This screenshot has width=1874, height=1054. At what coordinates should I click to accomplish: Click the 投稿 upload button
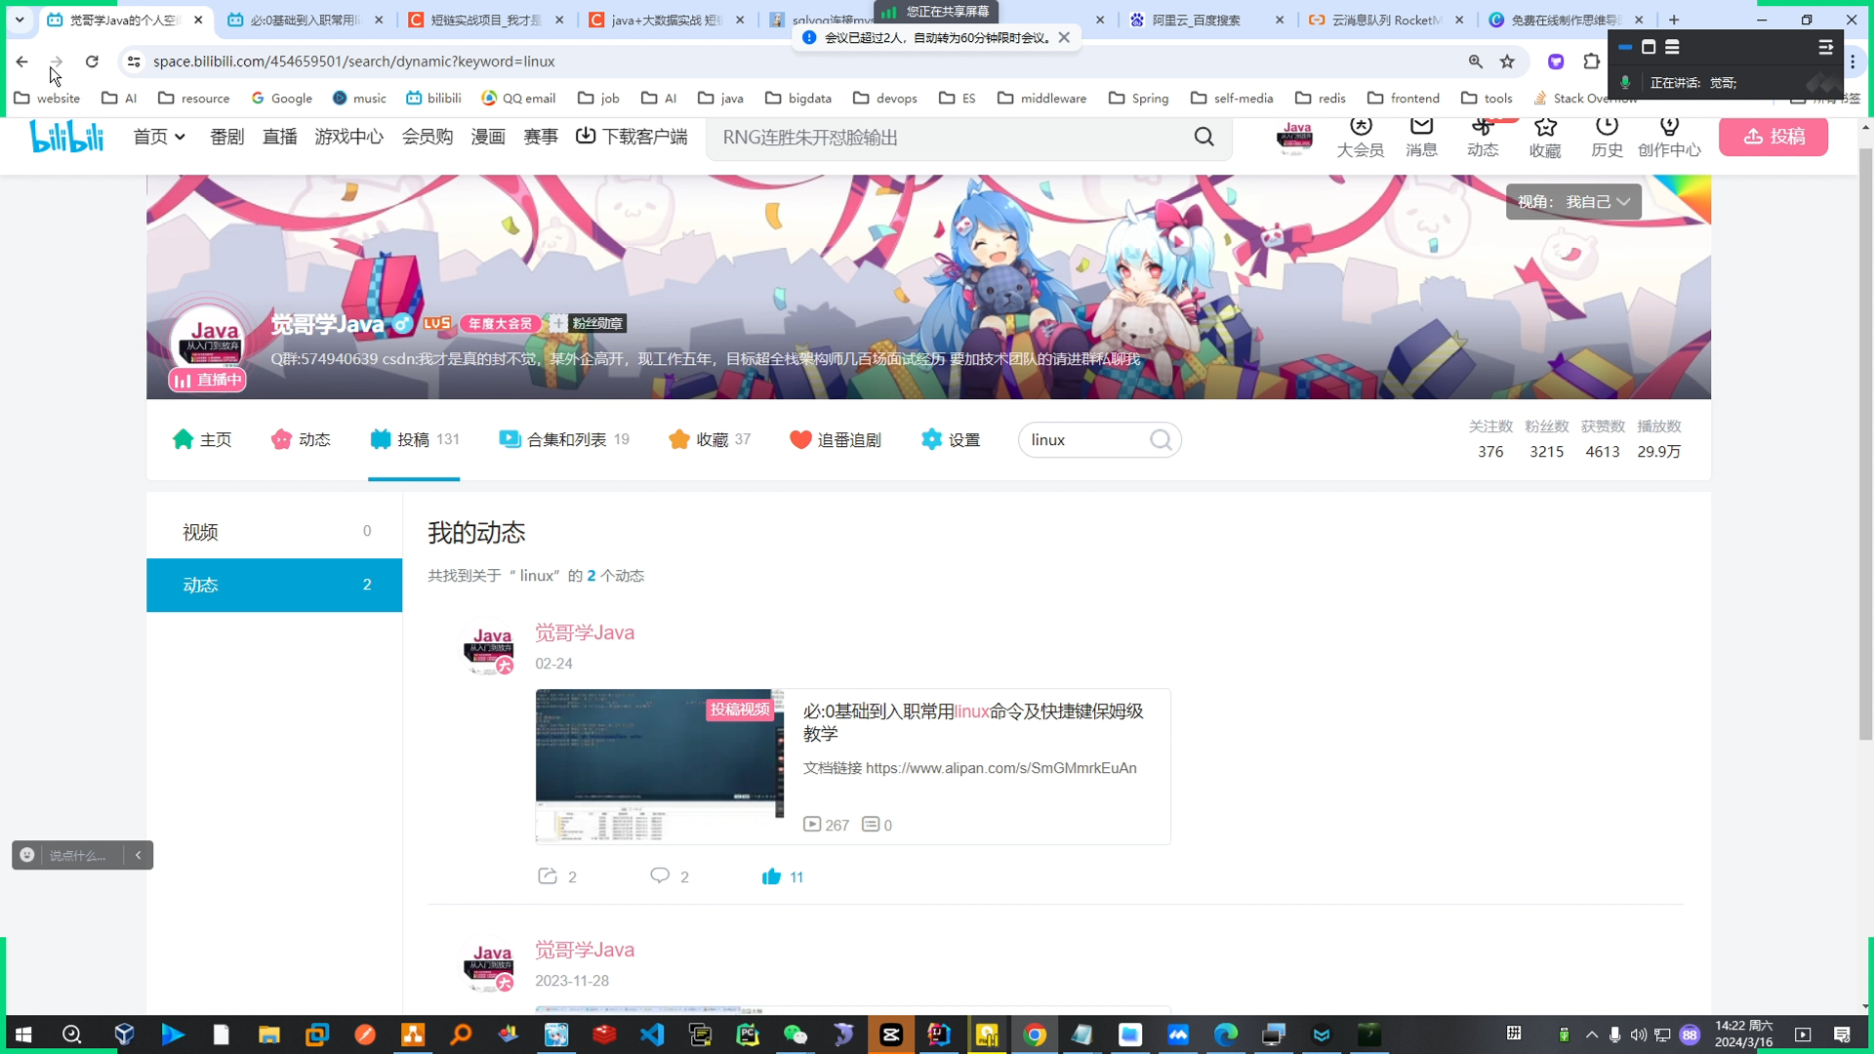(x=1772, y=137)
